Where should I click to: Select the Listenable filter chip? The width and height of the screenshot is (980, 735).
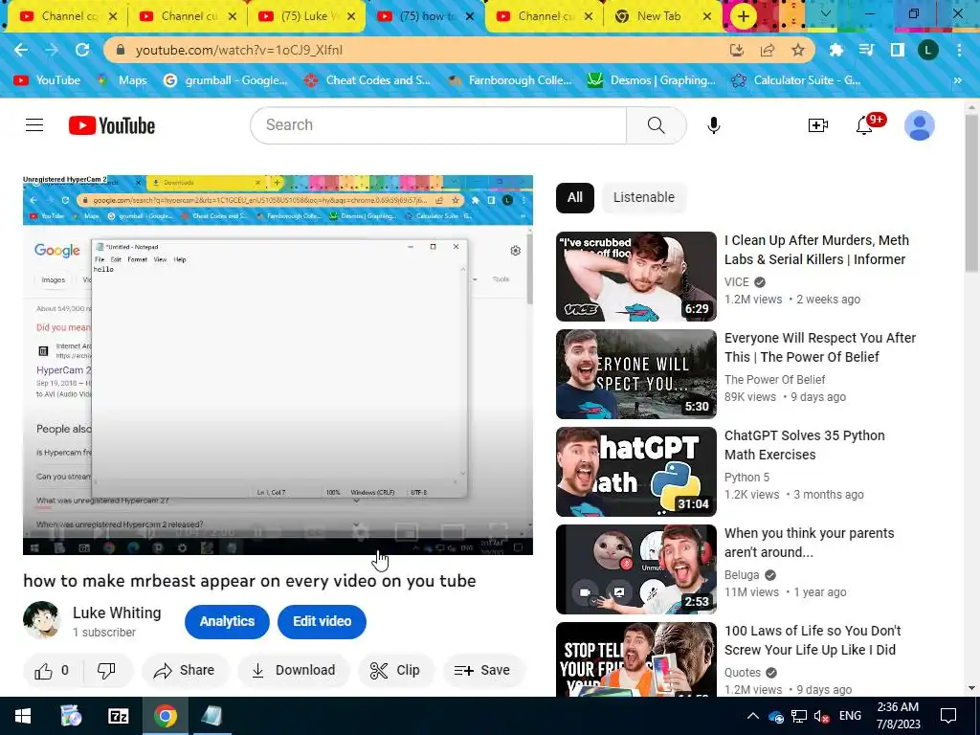click(644, 197)
